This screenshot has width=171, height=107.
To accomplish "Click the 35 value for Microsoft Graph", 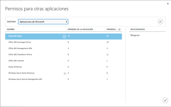I will tap(108, 36).
